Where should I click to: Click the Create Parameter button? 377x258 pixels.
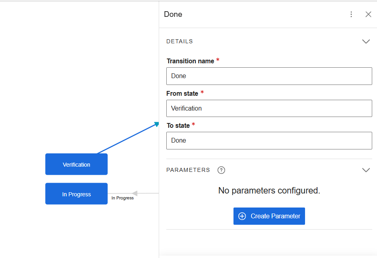point(269,216)
